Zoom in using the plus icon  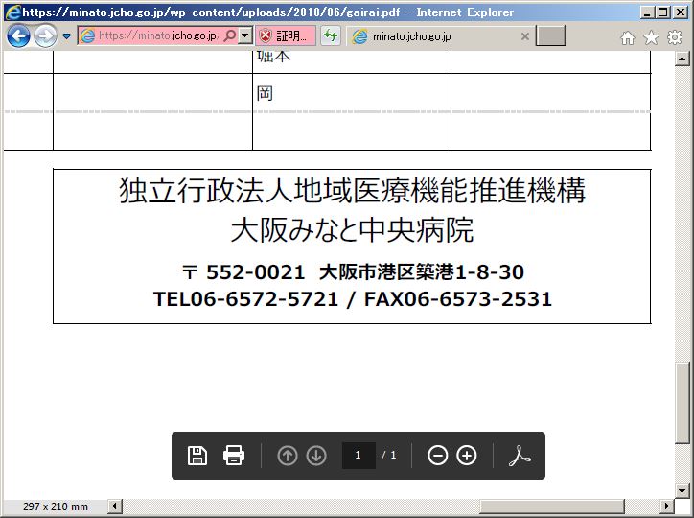pos(467,456)
